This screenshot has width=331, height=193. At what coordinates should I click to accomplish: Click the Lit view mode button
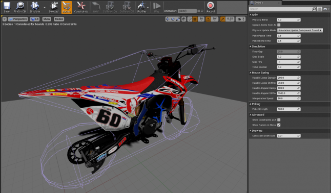[x=35, y=19]
